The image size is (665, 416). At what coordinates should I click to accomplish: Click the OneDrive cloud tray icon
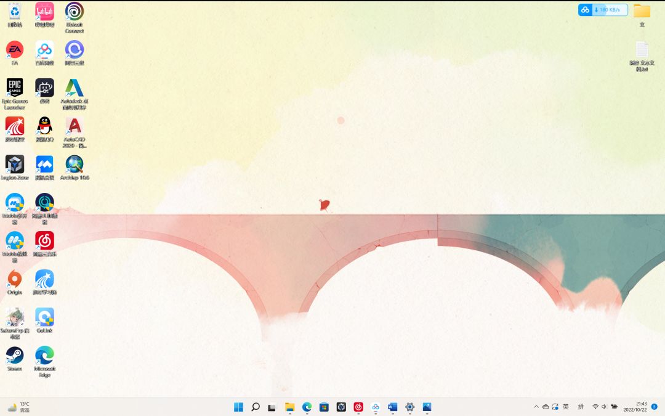click(x=546, y=407)
